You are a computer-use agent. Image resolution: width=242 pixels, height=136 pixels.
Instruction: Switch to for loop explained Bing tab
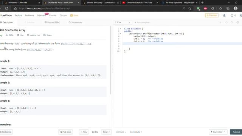180,3
